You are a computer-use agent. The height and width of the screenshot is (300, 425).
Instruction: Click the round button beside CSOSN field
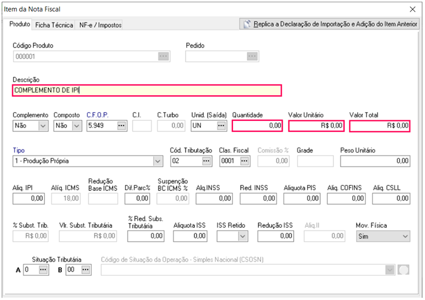[404, 270]
